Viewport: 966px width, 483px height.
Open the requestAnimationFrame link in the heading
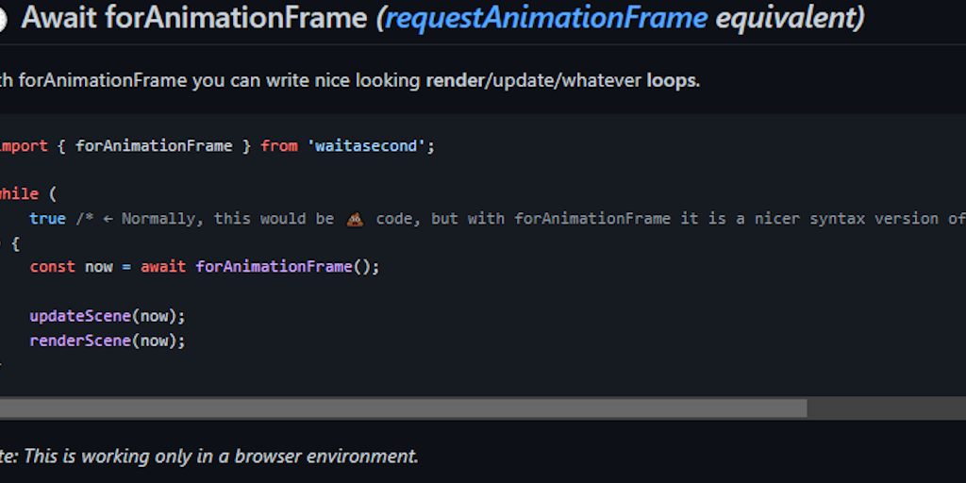click(x=545, y=17)
